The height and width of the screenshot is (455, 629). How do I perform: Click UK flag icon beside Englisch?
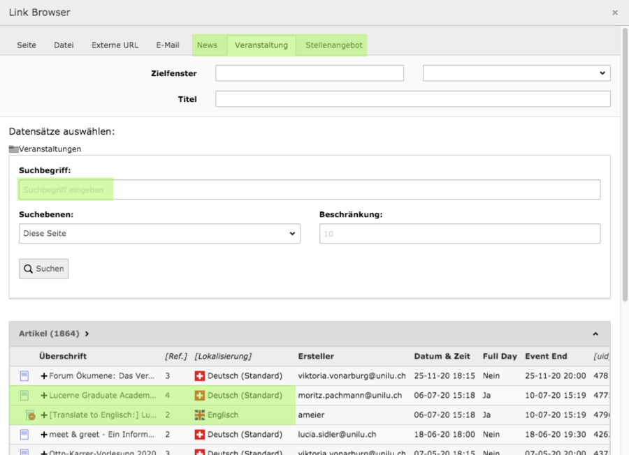pos(199,415)
